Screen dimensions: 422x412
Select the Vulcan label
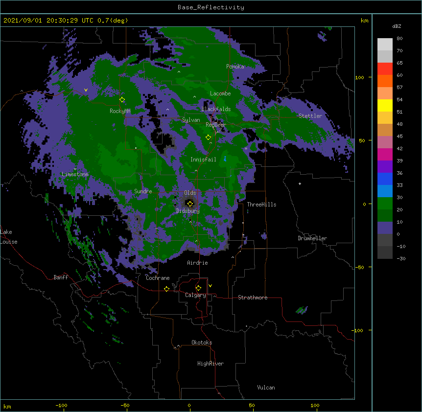tap(266, 388)
